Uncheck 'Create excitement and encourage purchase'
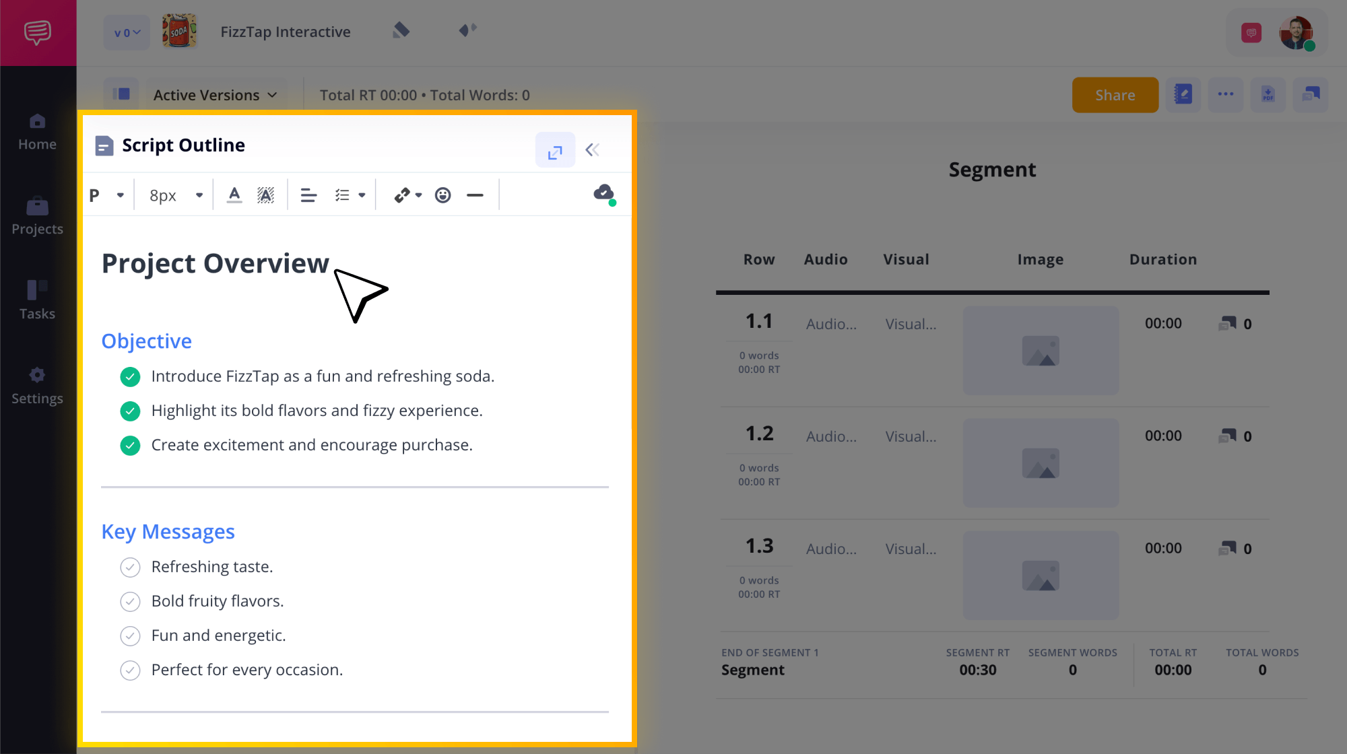This screenshot has height=754, width=1347. (130, 445)
